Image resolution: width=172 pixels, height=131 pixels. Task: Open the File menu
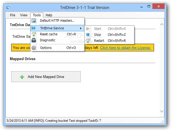(x=13, y=15)
